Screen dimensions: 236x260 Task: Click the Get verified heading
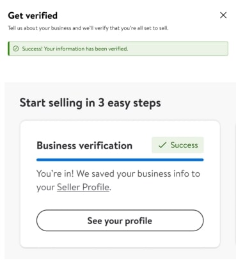(33, 15)
